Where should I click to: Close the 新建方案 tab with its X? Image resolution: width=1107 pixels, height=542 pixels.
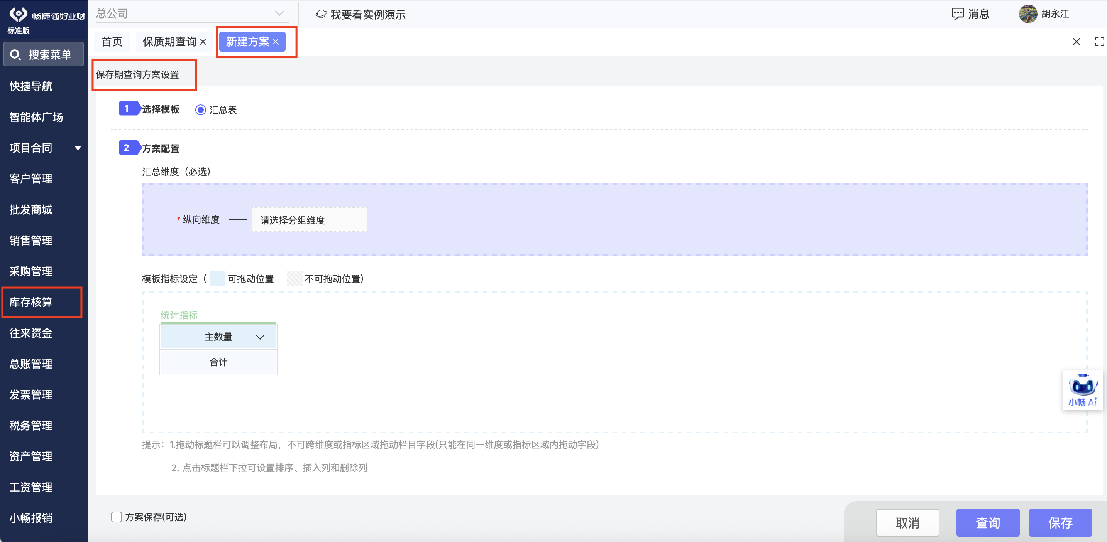click(276, 42)
